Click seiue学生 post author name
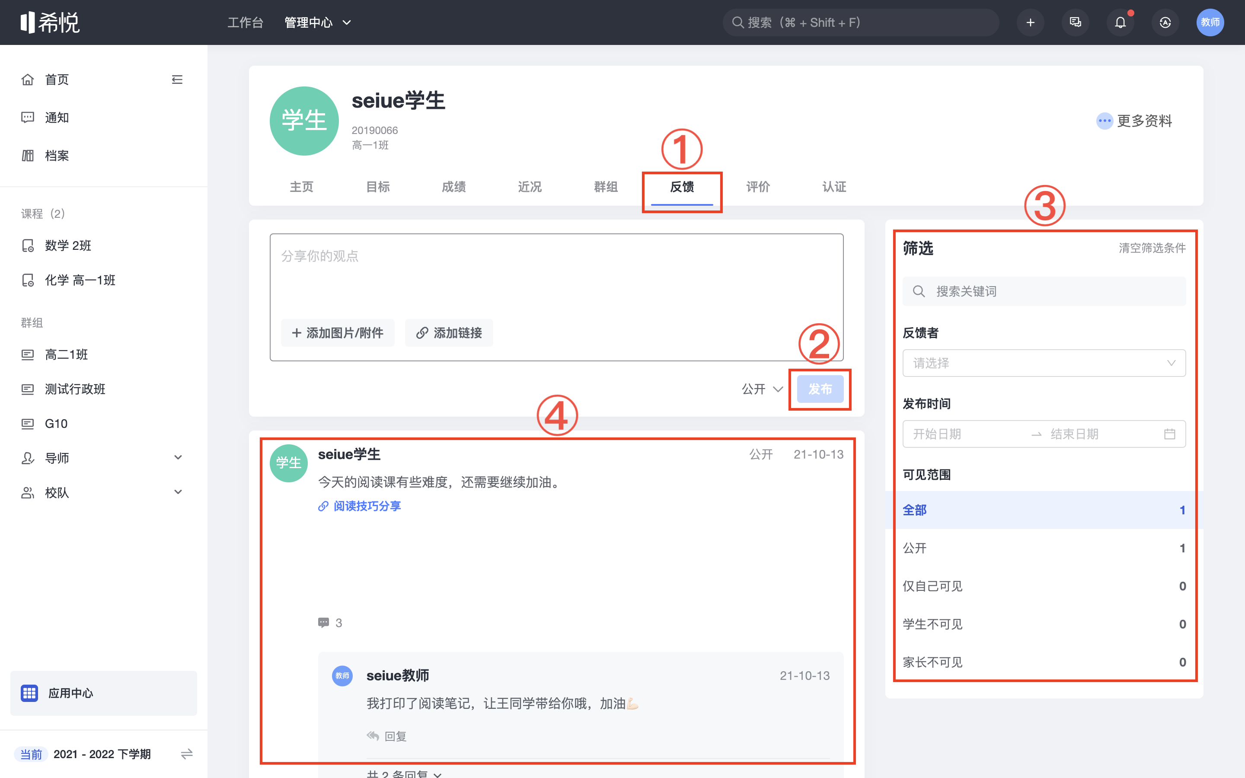This screenshot has width=1245, height=778. 349,454
